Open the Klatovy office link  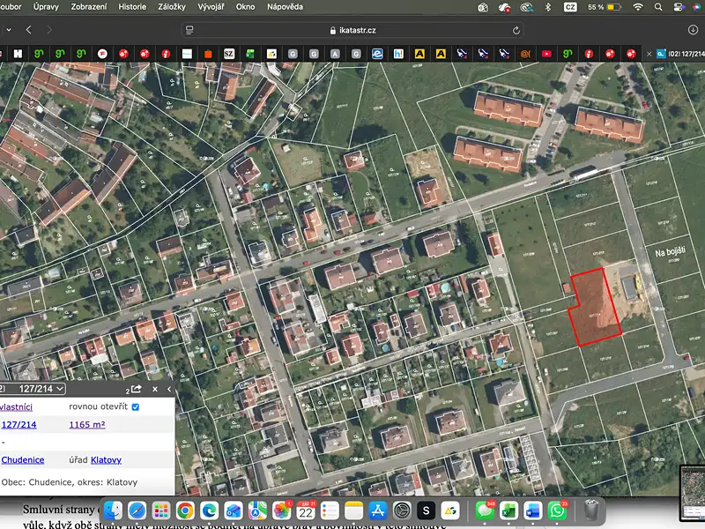pyautogui.click(x=106, y=459)
